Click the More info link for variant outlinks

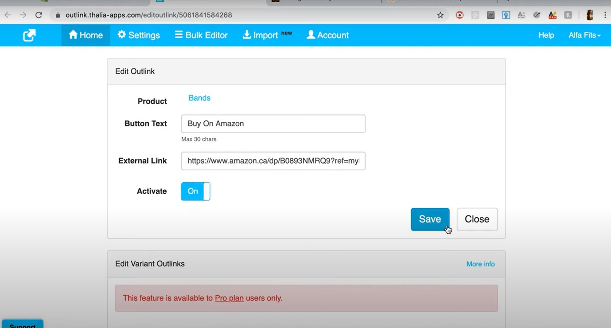click(480, 264)
